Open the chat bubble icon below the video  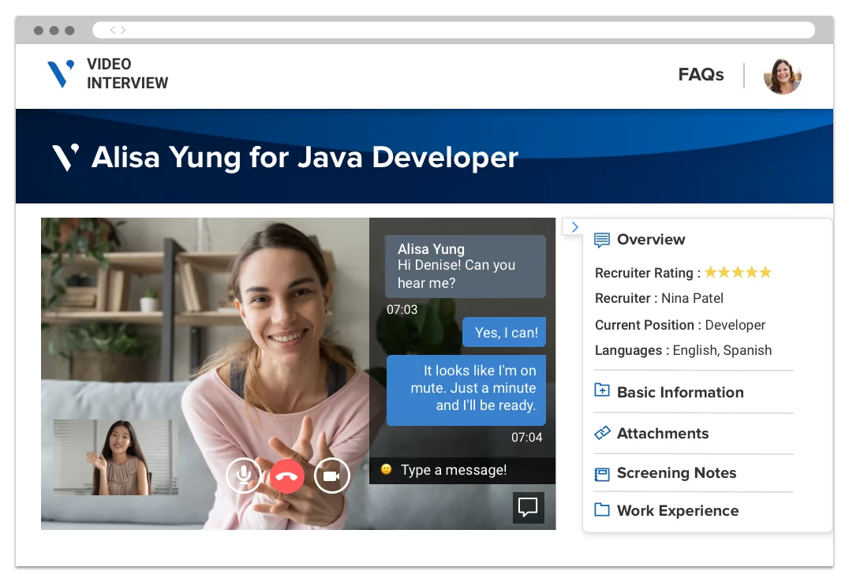point(528,507)
